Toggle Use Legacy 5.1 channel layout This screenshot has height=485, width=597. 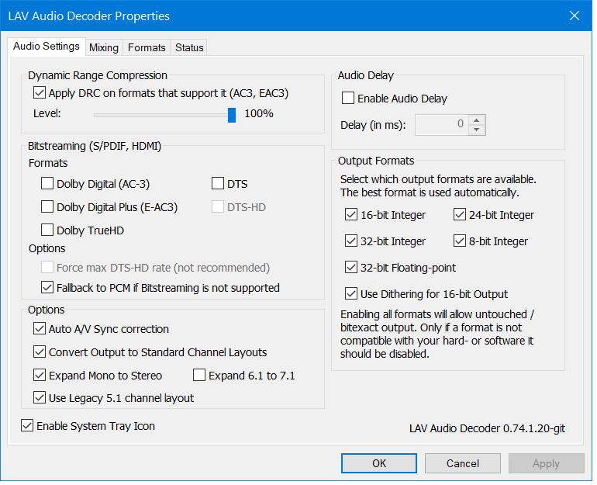coord(40,397)
